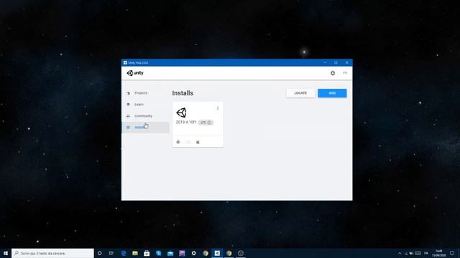460x258 pixels.
Task: Click the Unity cube on install card
Action: coord(181,113)
